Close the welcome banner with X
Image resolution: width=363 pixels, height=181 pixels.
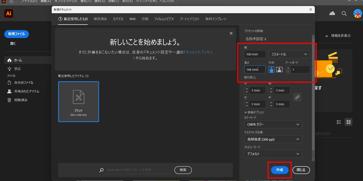tap(231, 34)
